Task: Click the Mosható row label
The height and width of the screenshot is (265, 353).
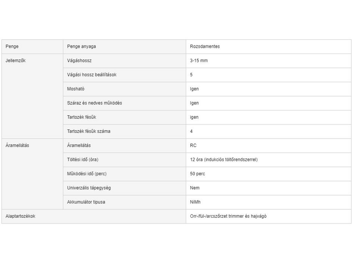Action: pyautogui.click(x=75, y=89)
